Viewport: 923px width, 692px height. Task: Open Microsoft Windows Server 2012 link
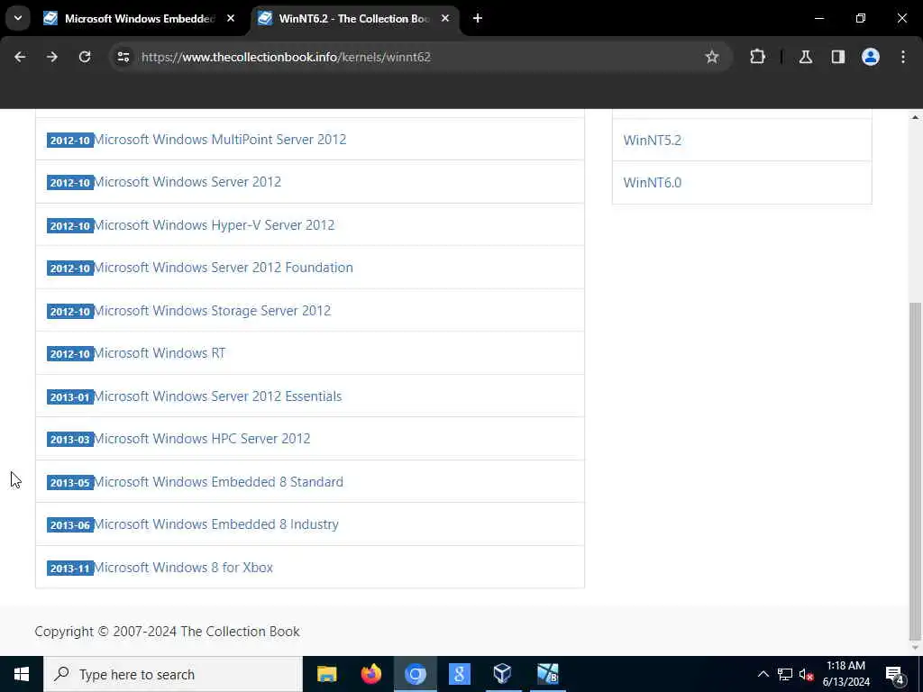point(187,182)
